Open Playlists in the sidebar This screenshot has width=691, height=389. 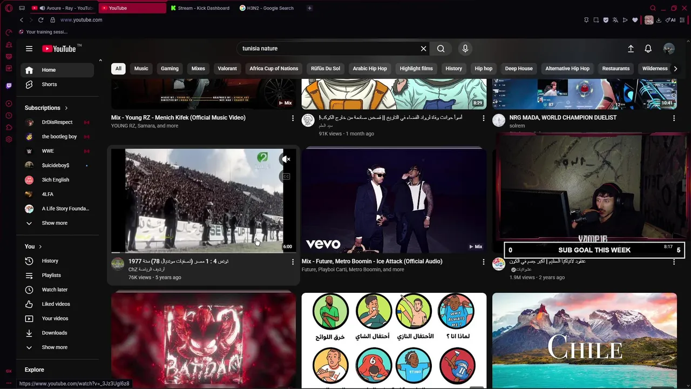click(57, 275)
